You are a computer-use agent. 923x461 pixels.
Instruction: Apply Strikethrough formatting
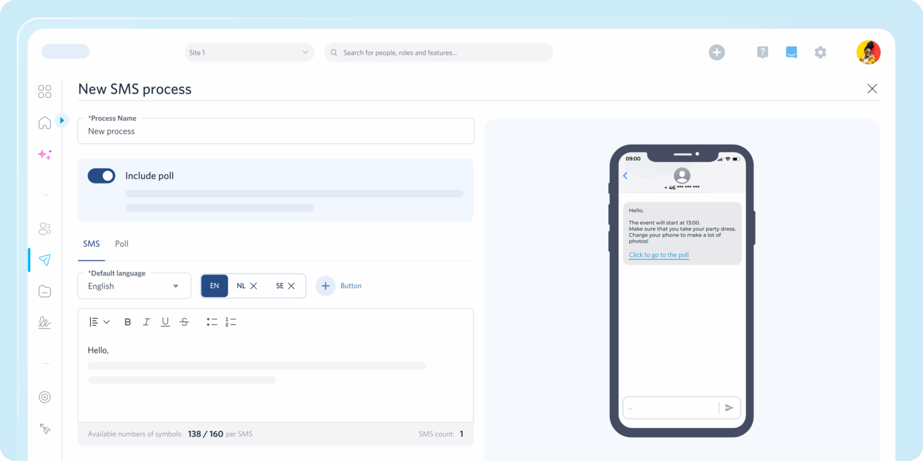[x=184, y=322]
